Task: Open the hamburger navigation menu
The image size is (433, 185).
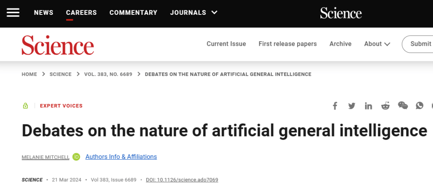Action: (13, 12)
